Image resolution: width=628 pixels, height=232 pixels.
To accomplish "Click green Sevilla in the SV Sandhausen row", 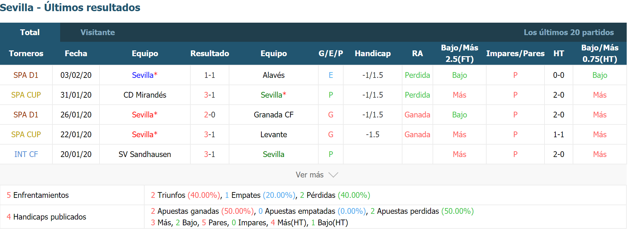I will coord(274,154).
